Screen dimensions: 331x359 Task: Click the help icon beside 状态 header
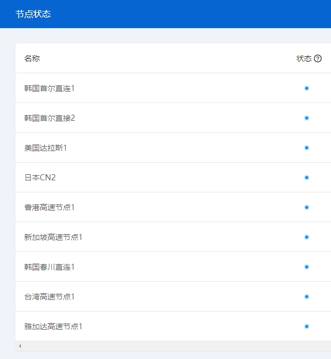click(318, 58)
